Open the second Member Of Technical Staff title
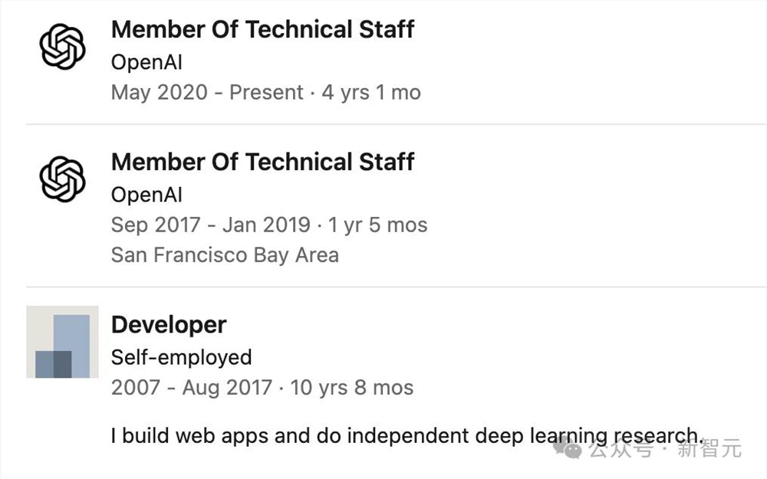 pyautogui.click(x=262, y=162)
